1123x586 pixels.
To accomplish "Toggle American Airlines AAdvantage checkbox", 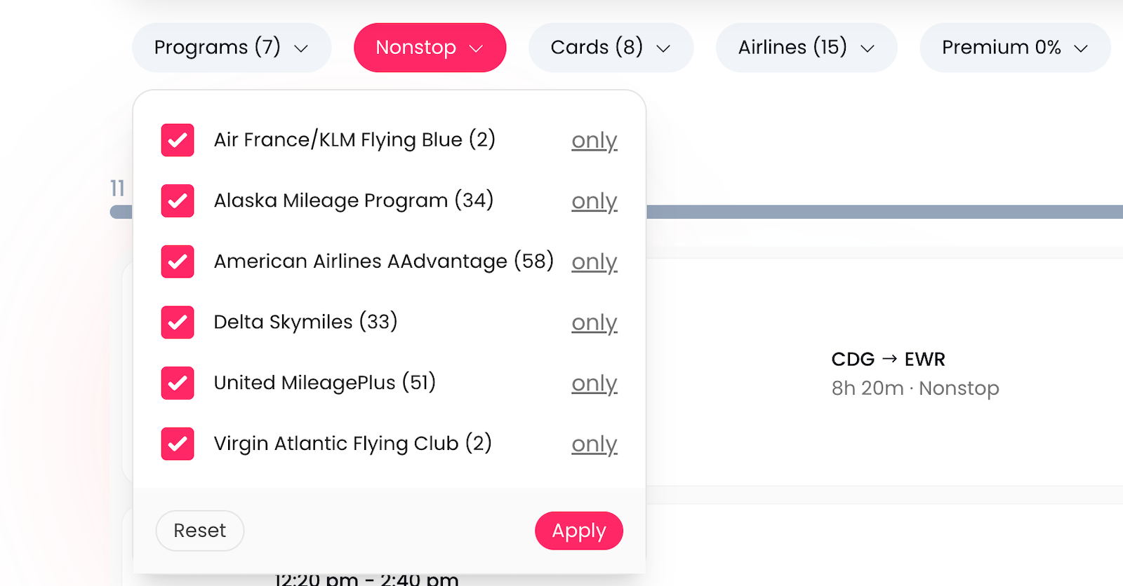I will click(178, 261).
